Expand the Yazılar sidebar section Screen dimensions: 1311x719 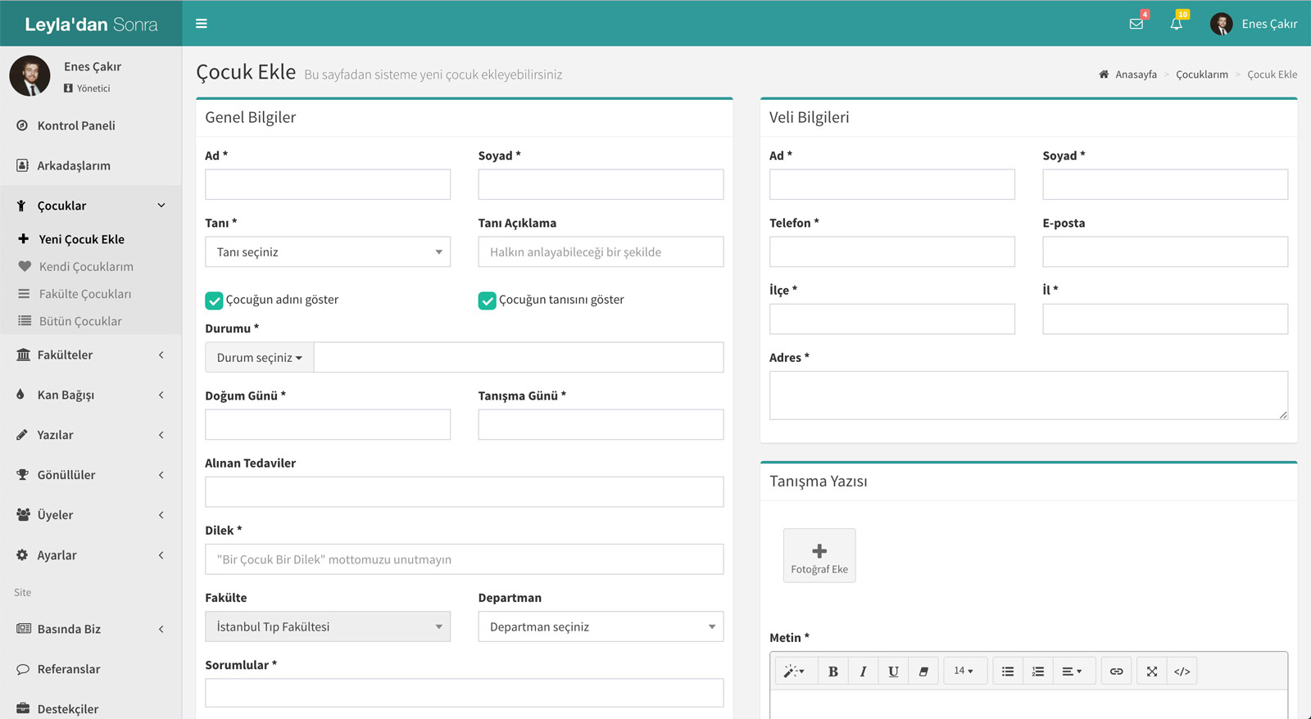click(91, 435)
